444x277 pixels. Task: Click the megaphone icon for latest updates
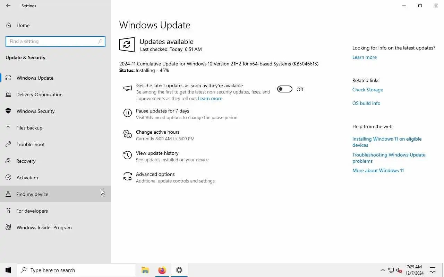(128, 89)
